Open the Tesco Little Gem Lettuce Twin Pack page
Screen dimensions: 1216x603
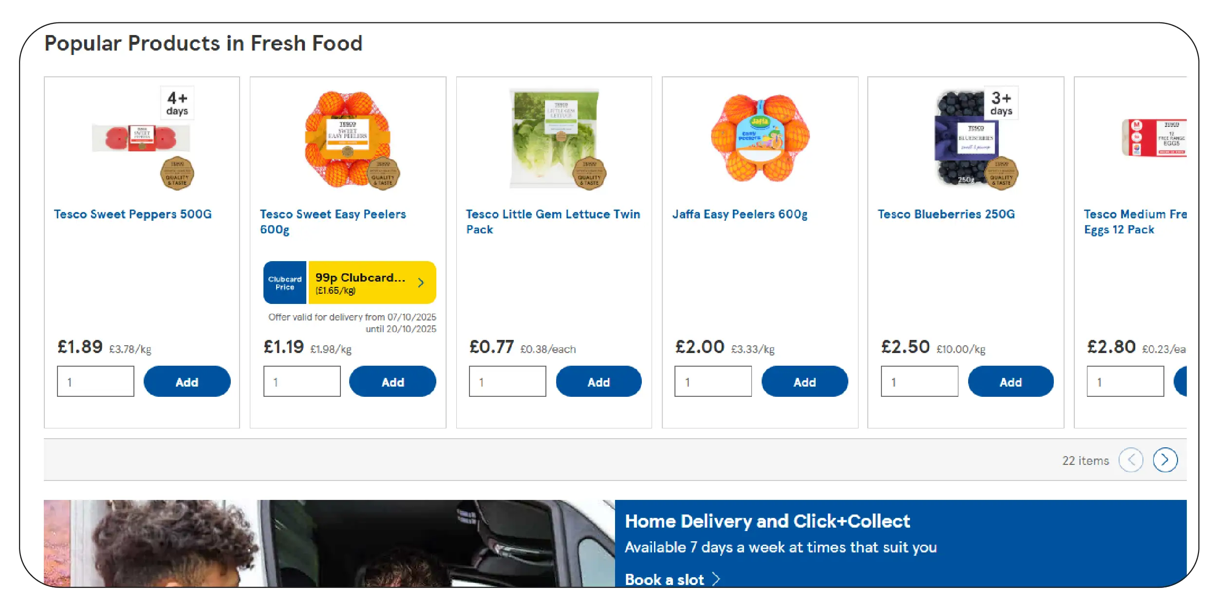(x=553, y=221)
